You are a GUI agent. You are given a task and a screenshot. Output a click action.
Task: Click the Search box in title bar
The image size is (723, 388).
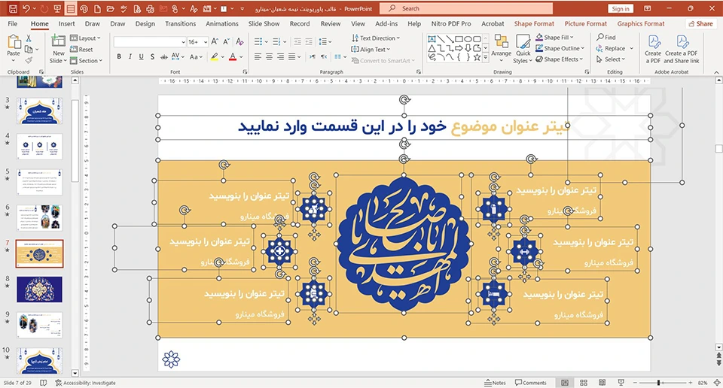click(x=466, y=9)
